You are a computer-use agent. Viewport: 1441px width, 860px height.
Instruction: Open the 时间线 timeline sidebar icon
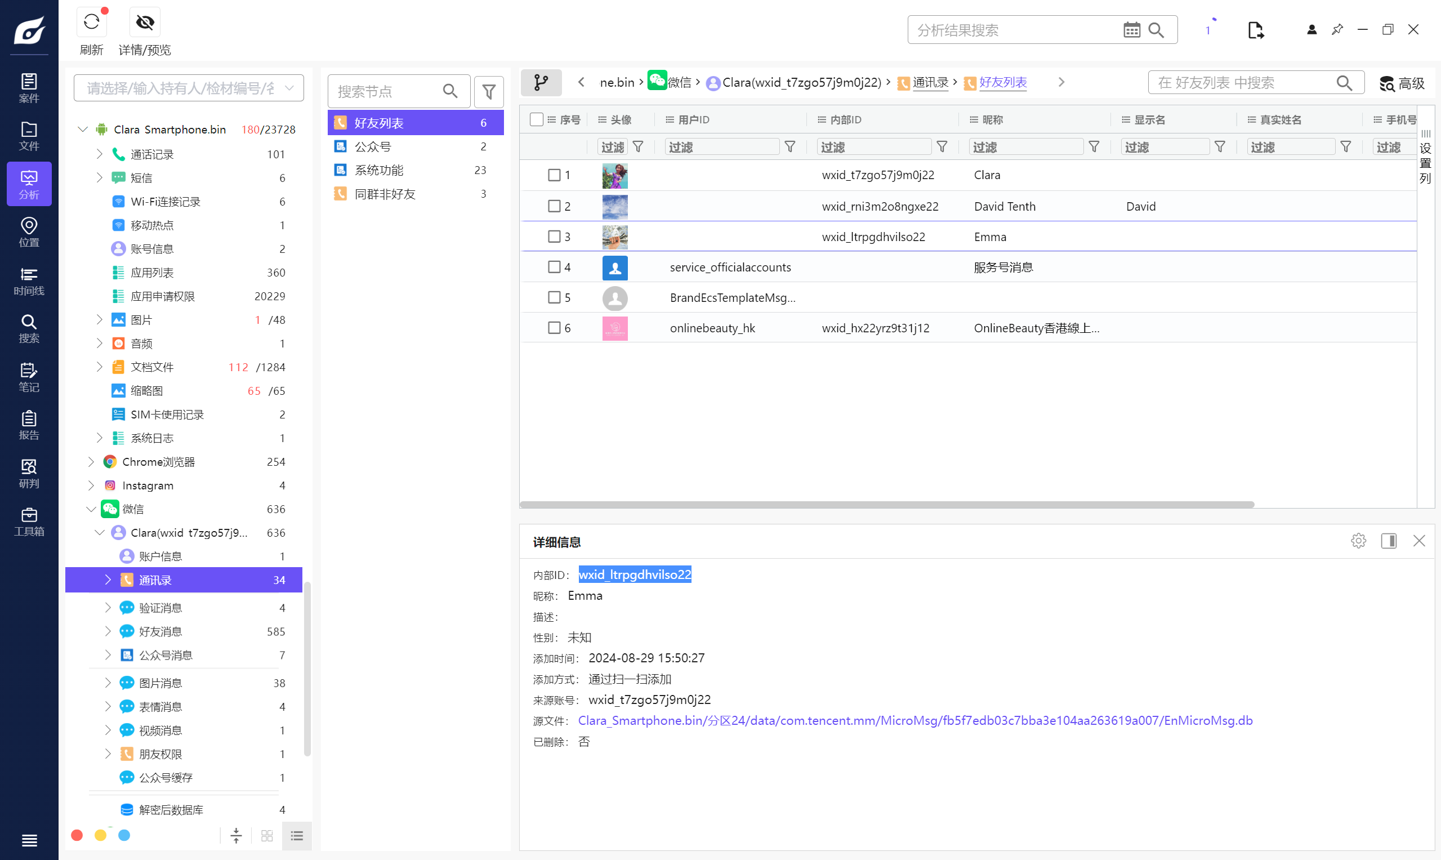coord(29,280)
